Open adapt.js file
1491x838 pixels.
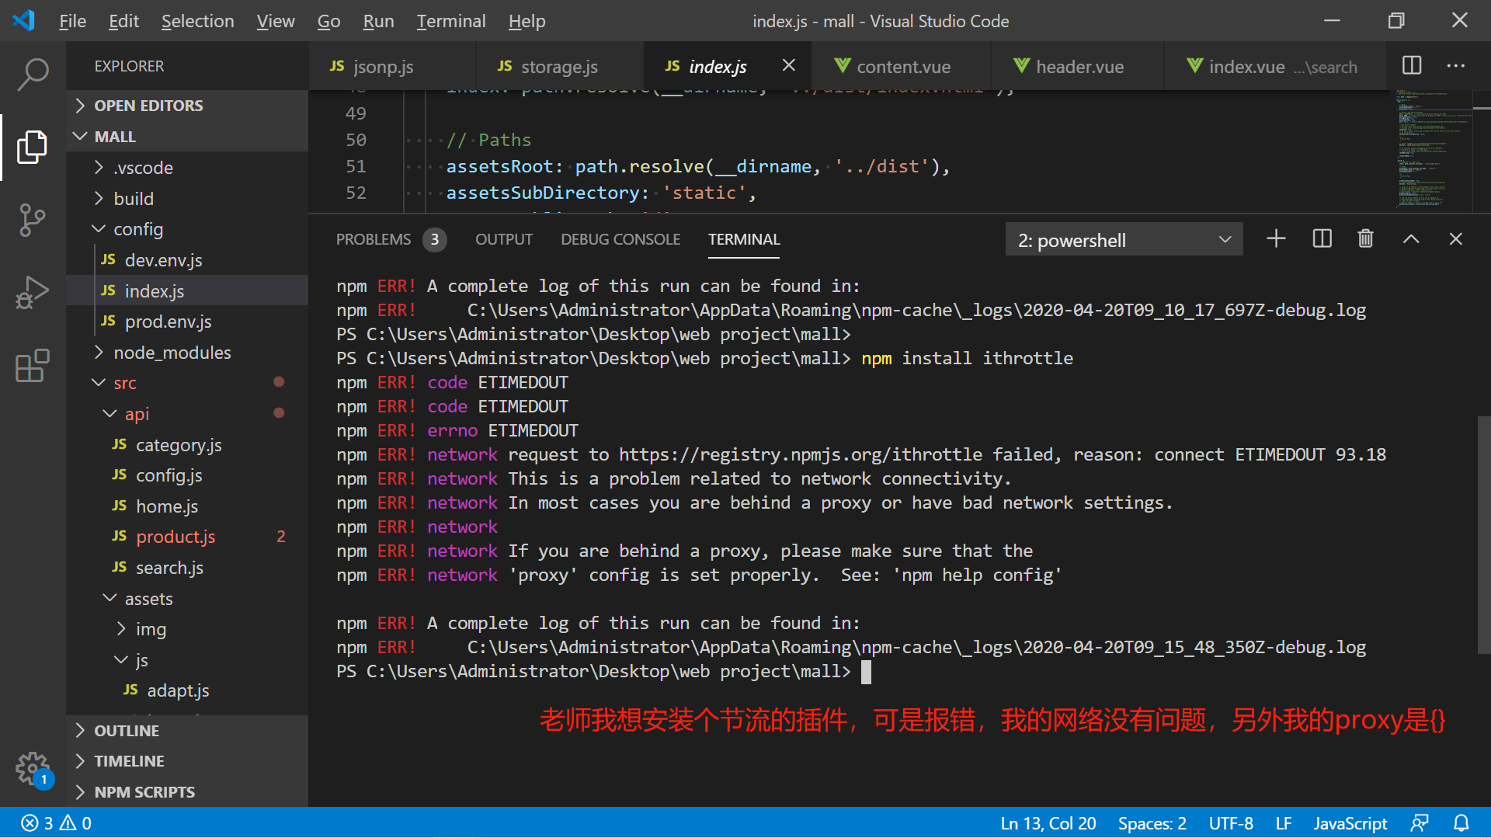pyautogui.click(x=187, y=690)
